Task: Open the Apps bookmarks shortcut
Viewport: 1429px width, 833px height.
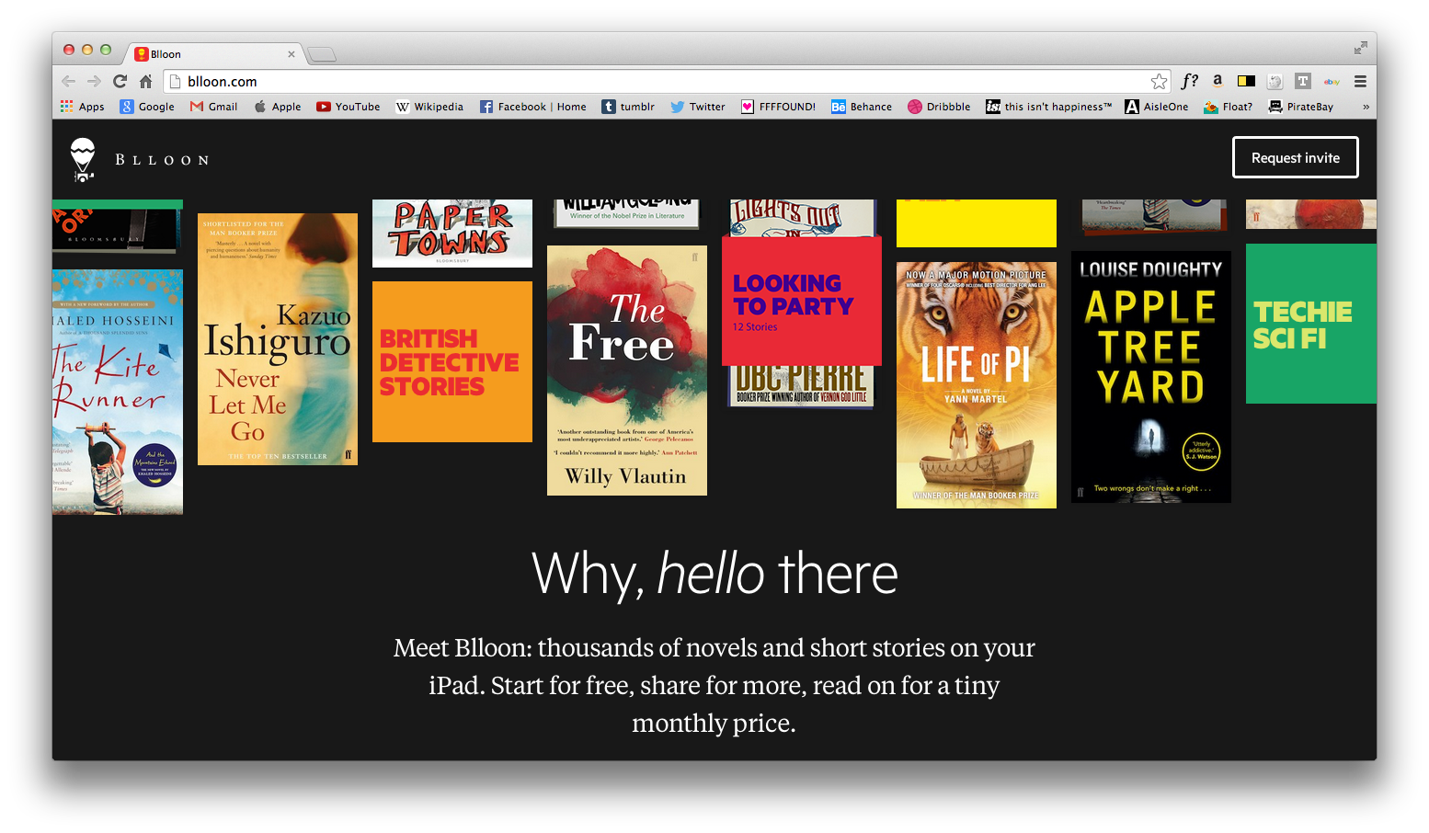Action: (x=82, y=107)
